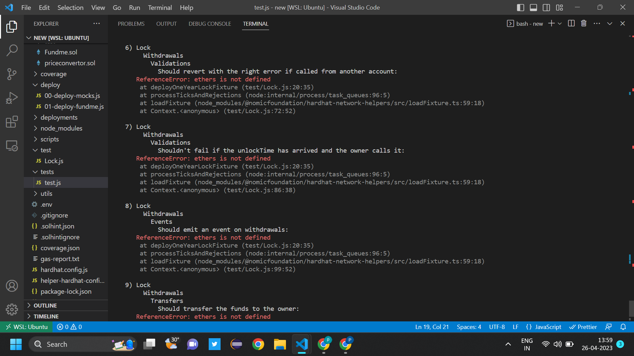The height and width of the screenshot is (356, 634).
Task: Open Twitter app from taskbar
Action: tap(215, 344)
